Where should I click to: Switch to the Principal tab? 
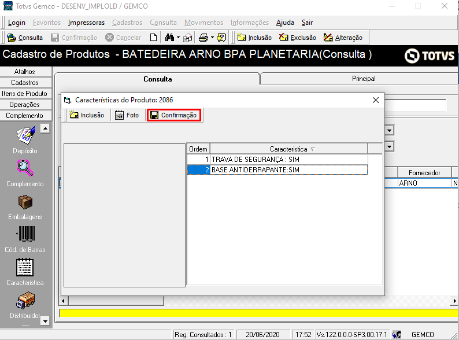(363, 79)
